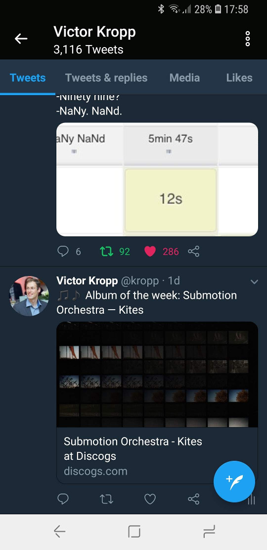Tap the Android recent apps button
Image resolution: width=267 pixels, height=550 pixels.
pyautogui.click(x=209, y=532)
